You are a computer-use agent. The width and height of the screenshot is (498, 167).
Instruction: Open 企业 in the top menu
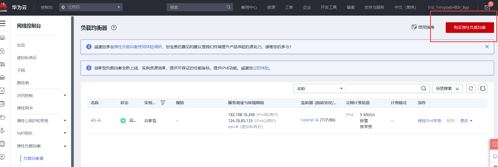[307, 7]
